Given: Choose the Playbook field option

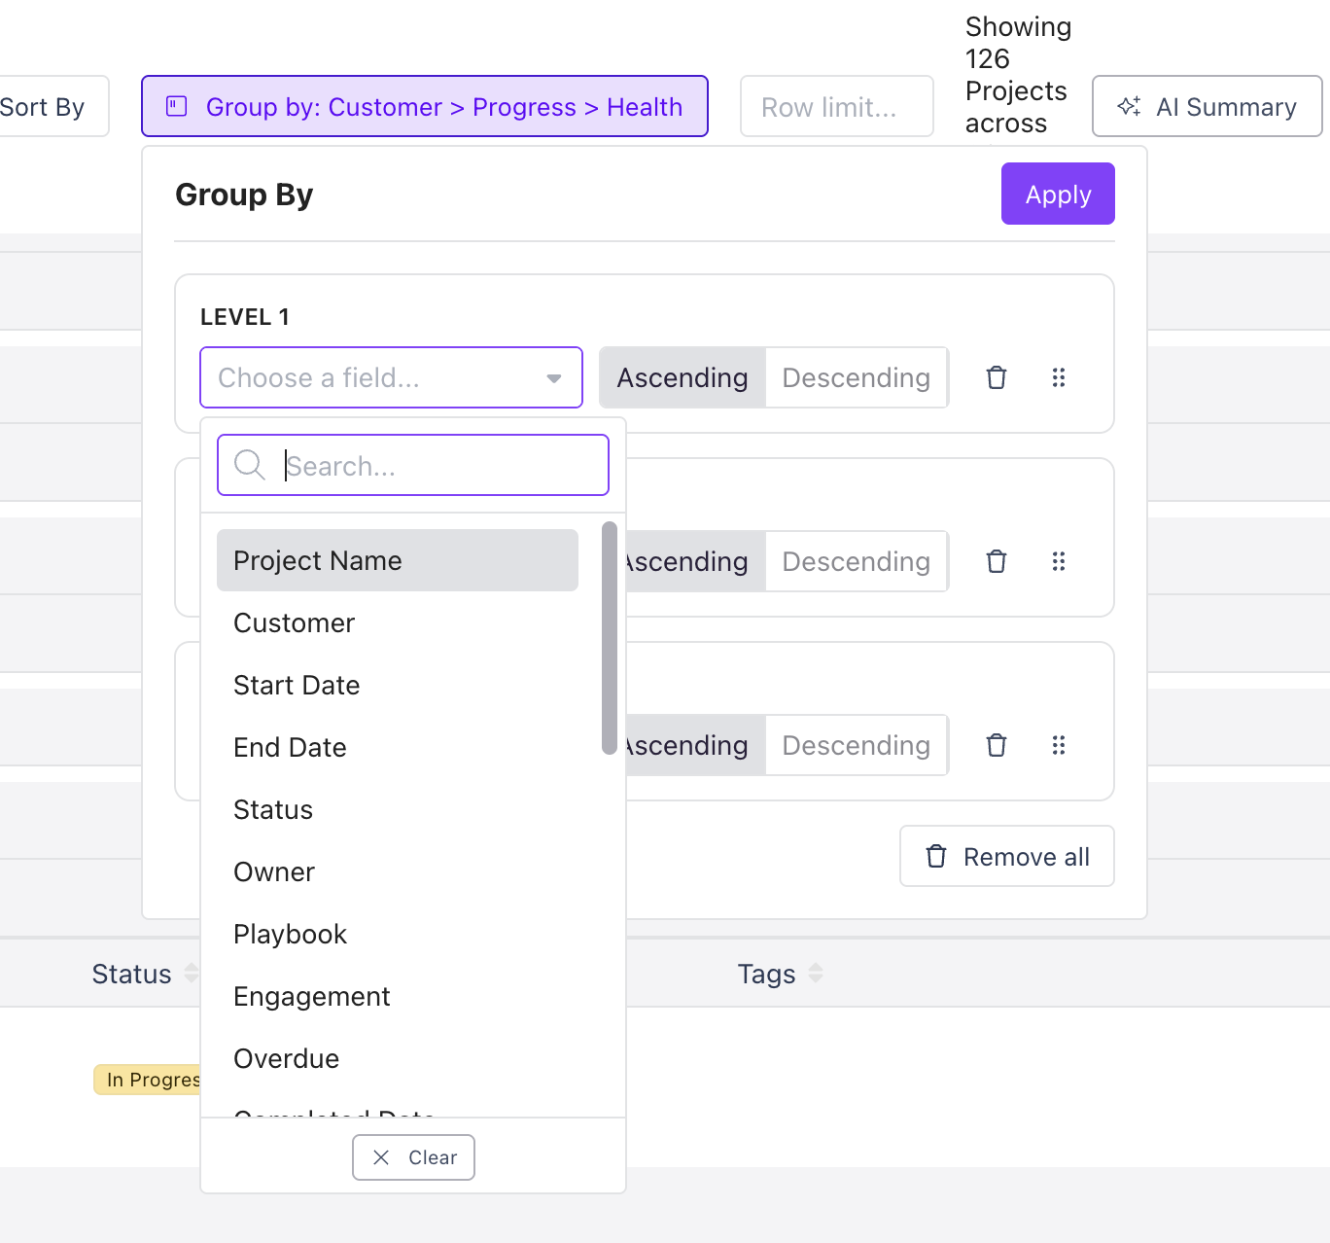Looking at the screenshot, I should click(x=290, y=934).
